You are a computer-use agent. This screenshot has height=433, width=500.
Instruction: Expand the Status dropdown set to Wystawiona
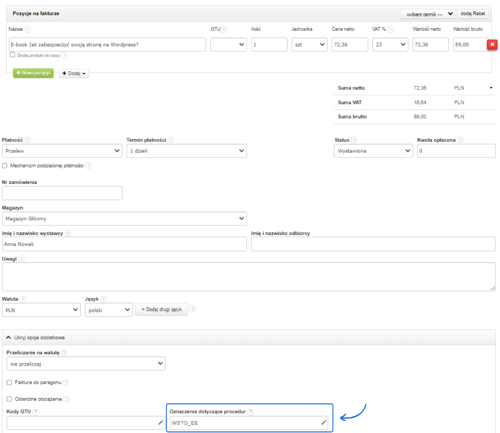373,151
